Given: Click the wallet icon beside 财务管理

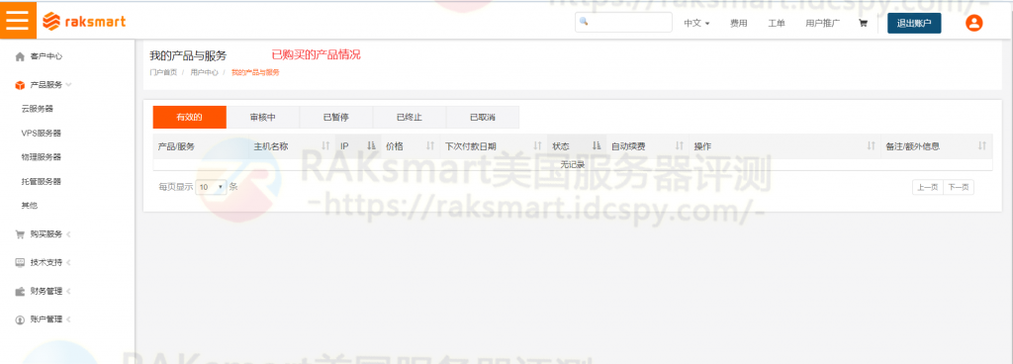Looking at the screenshot, I should [20, 291].
